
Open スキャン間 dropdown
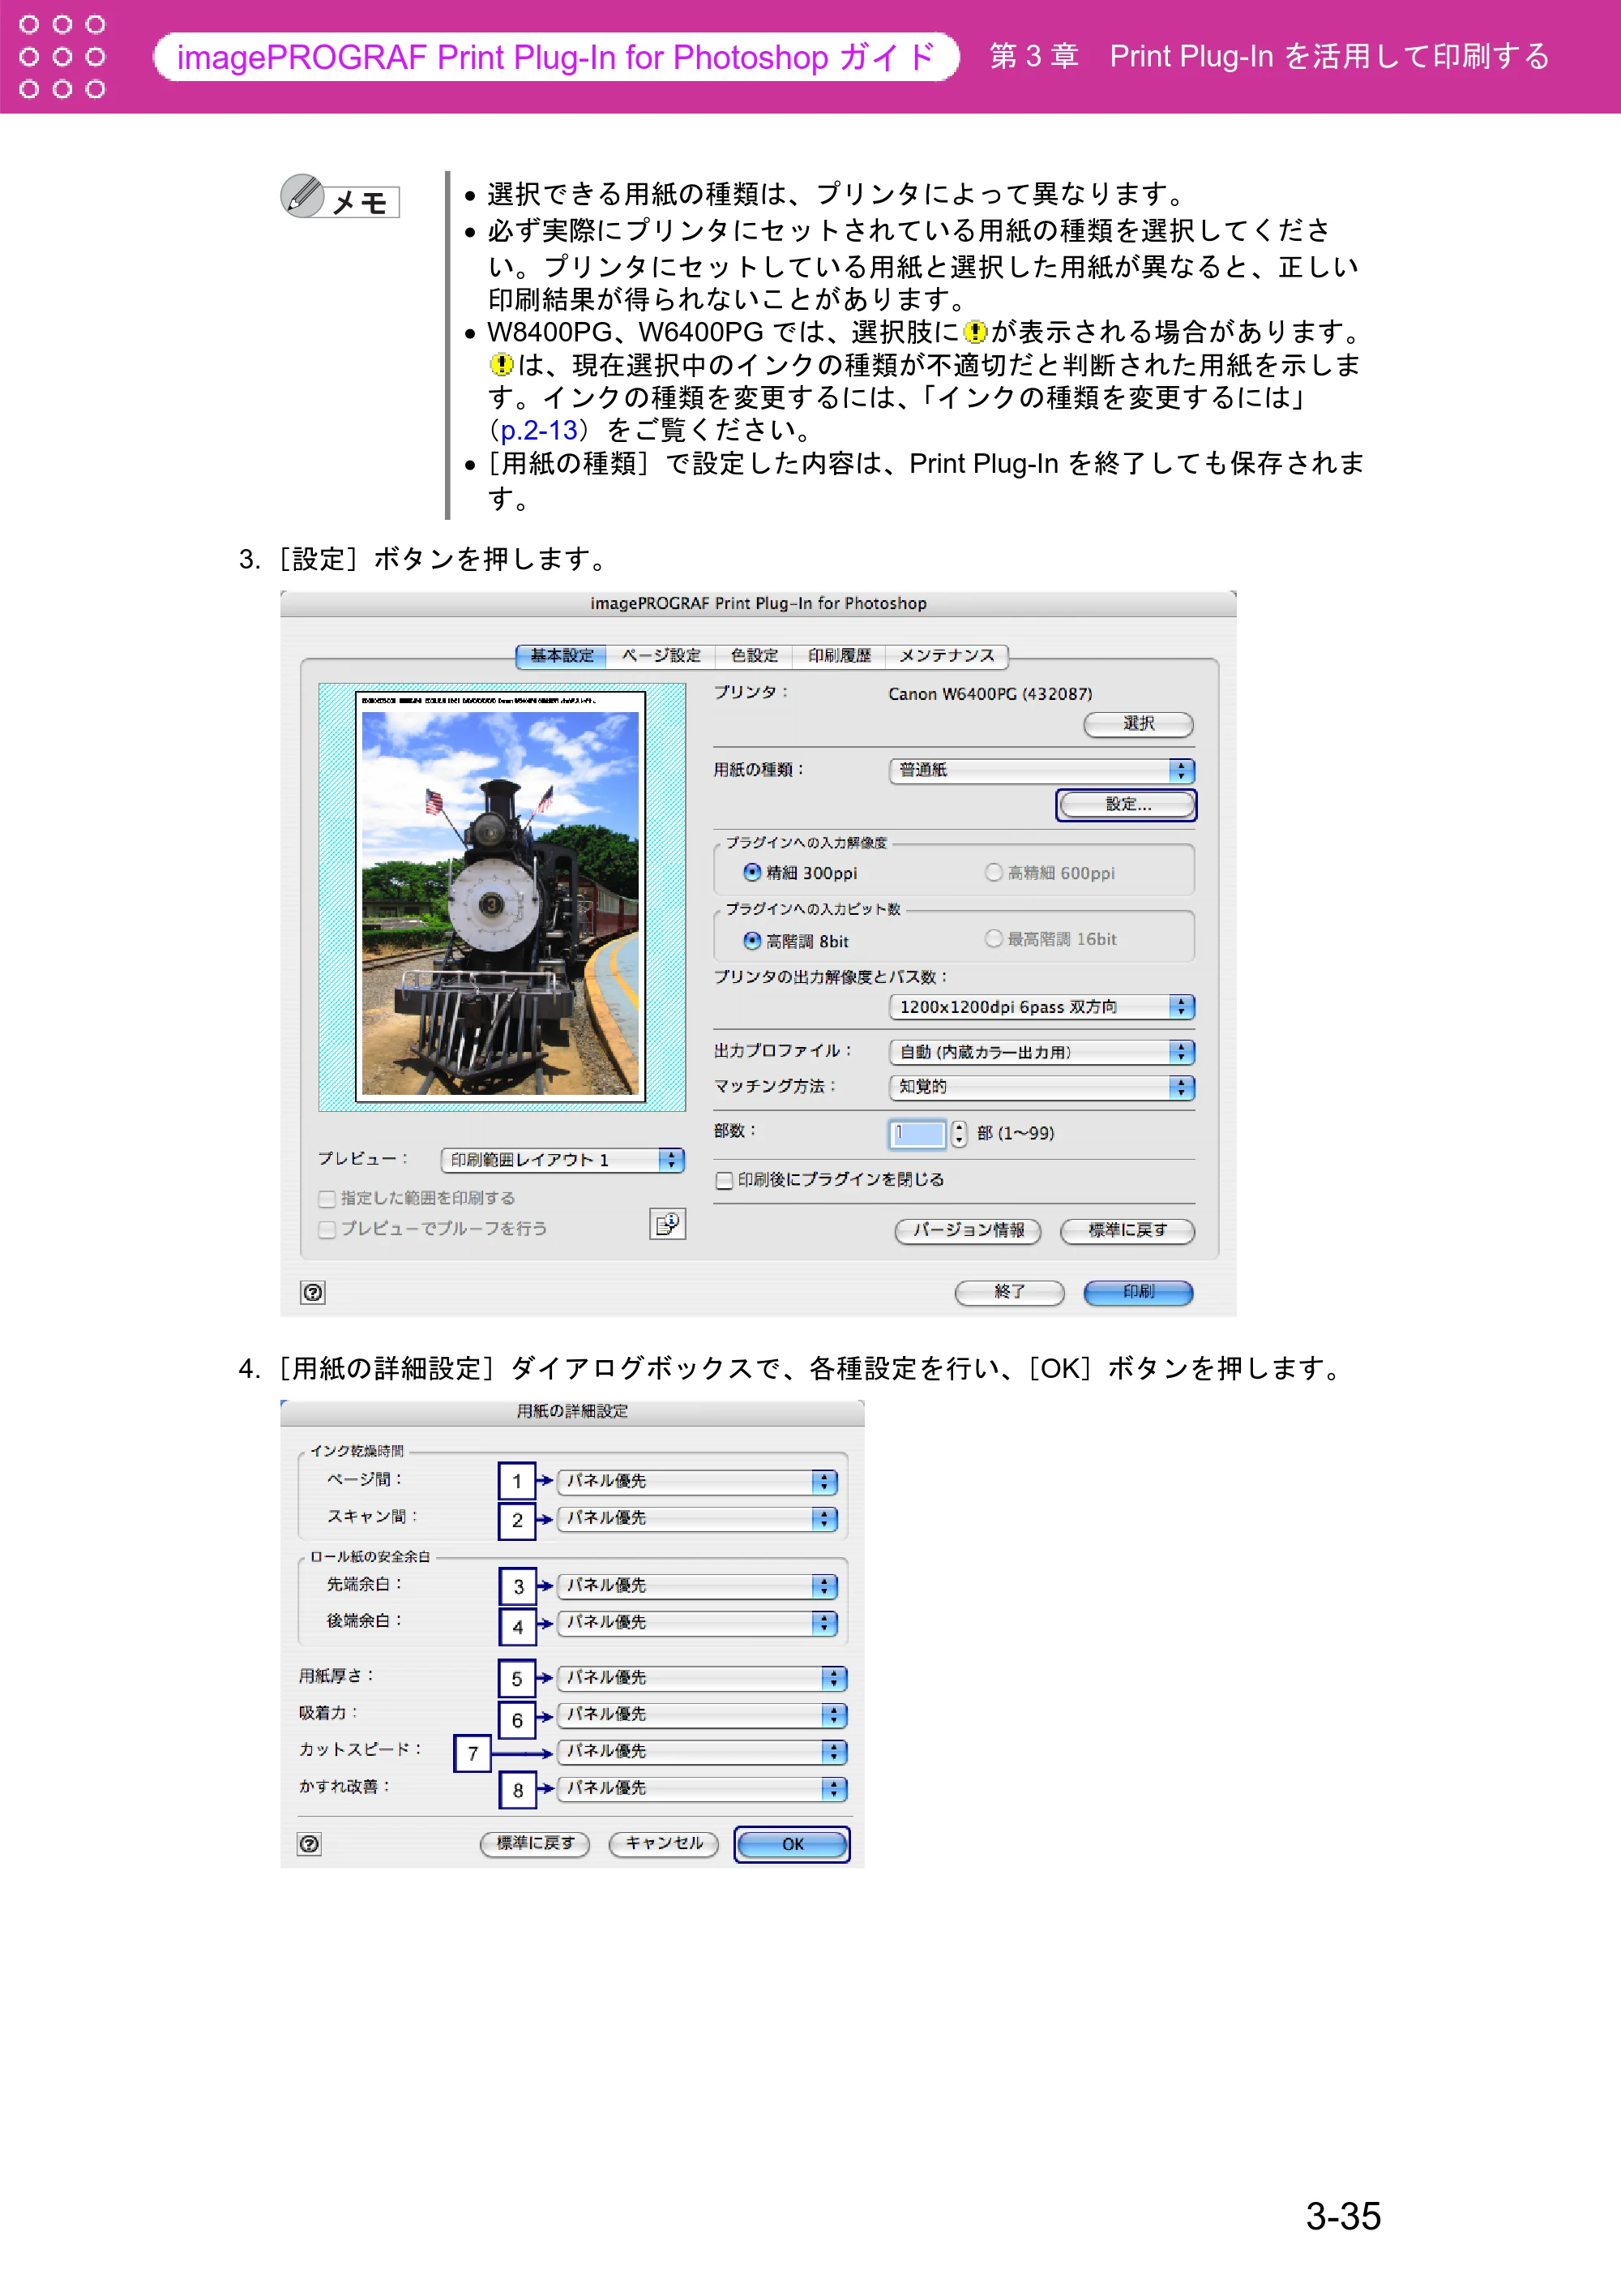pos(696,1518)
